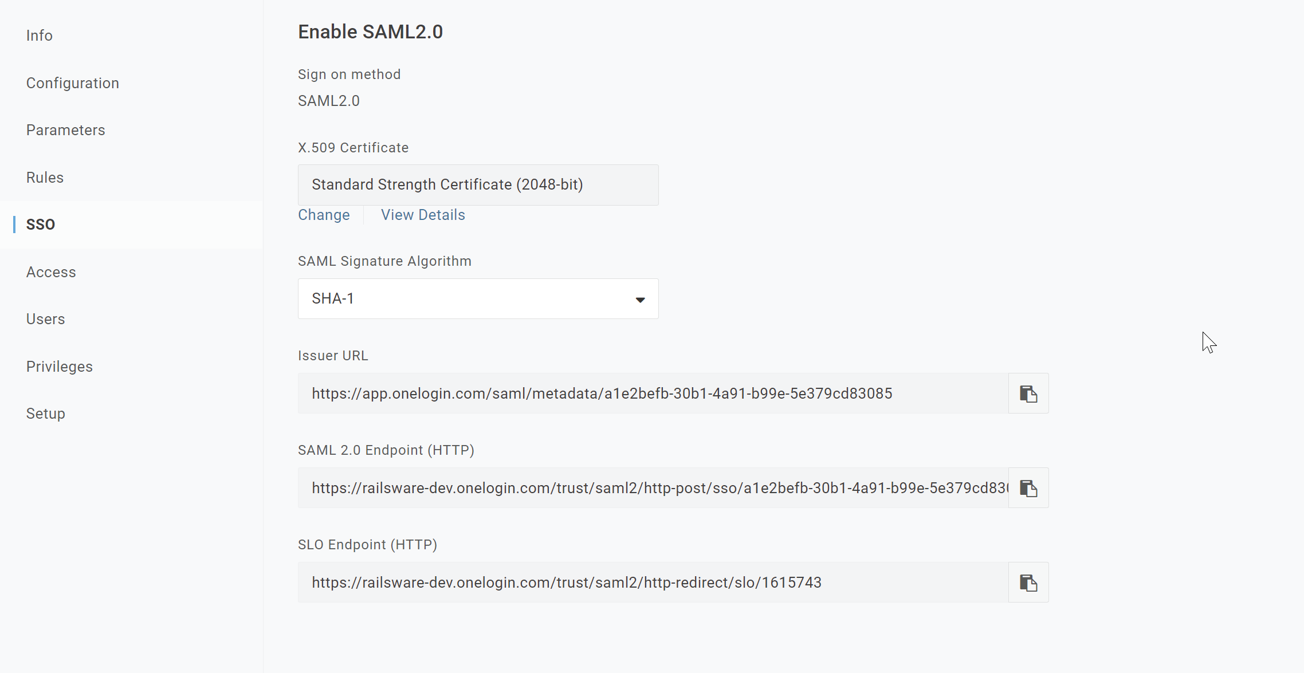Open the Setup sidebar item
This screenshot has width=1304, height=673.
(x=46, y=414)
